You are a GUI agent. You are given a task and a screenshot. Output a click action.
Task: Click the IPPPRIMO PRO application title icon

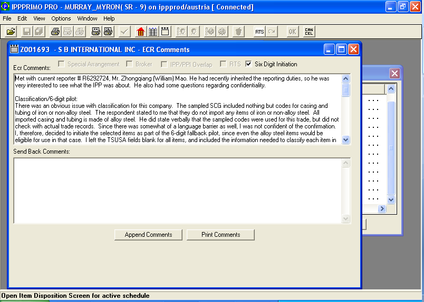[x=5, y=6]
